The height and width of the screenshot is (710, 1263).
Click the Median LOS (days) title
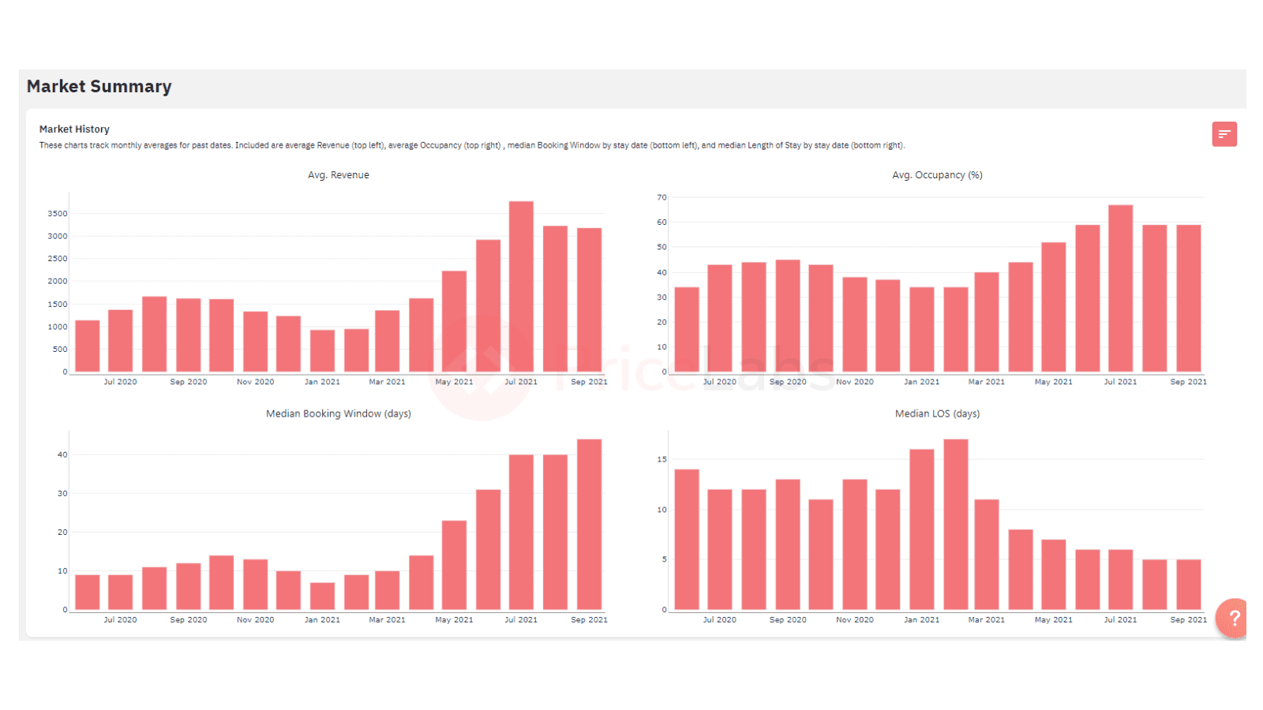937,413
